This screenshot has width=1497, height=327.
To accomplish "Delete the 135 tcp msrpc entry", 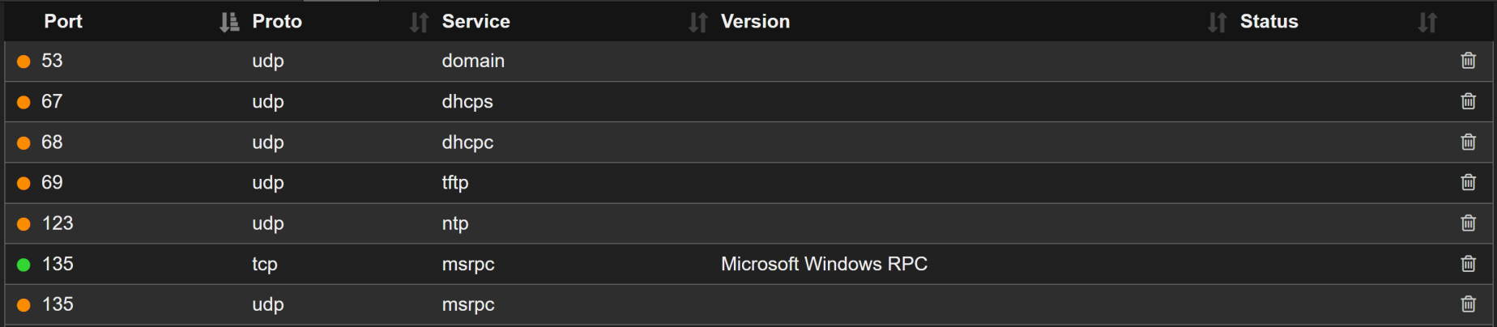I will point(1468,264).
